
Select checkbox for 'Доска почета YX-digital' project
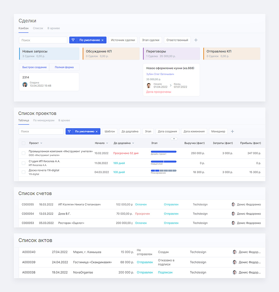pyautogui.click(x=23, y=172)
